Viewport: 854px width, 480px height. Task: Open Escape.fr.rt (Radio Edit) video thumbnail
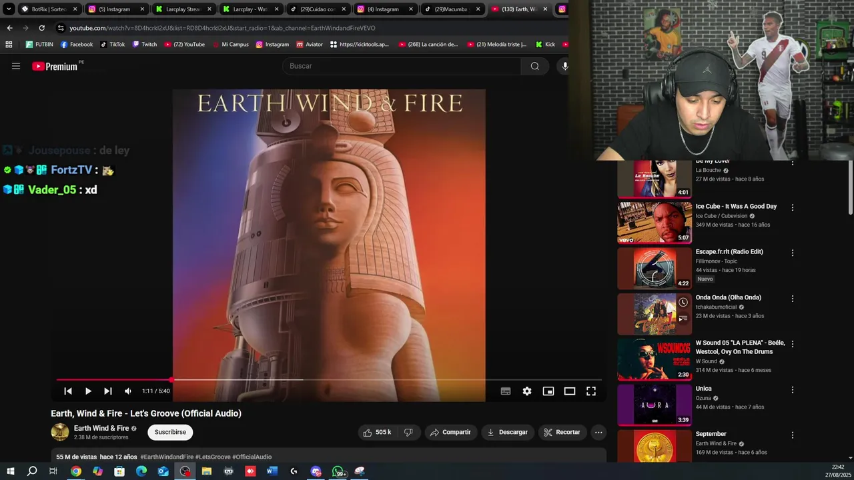[x=655, y=268]
